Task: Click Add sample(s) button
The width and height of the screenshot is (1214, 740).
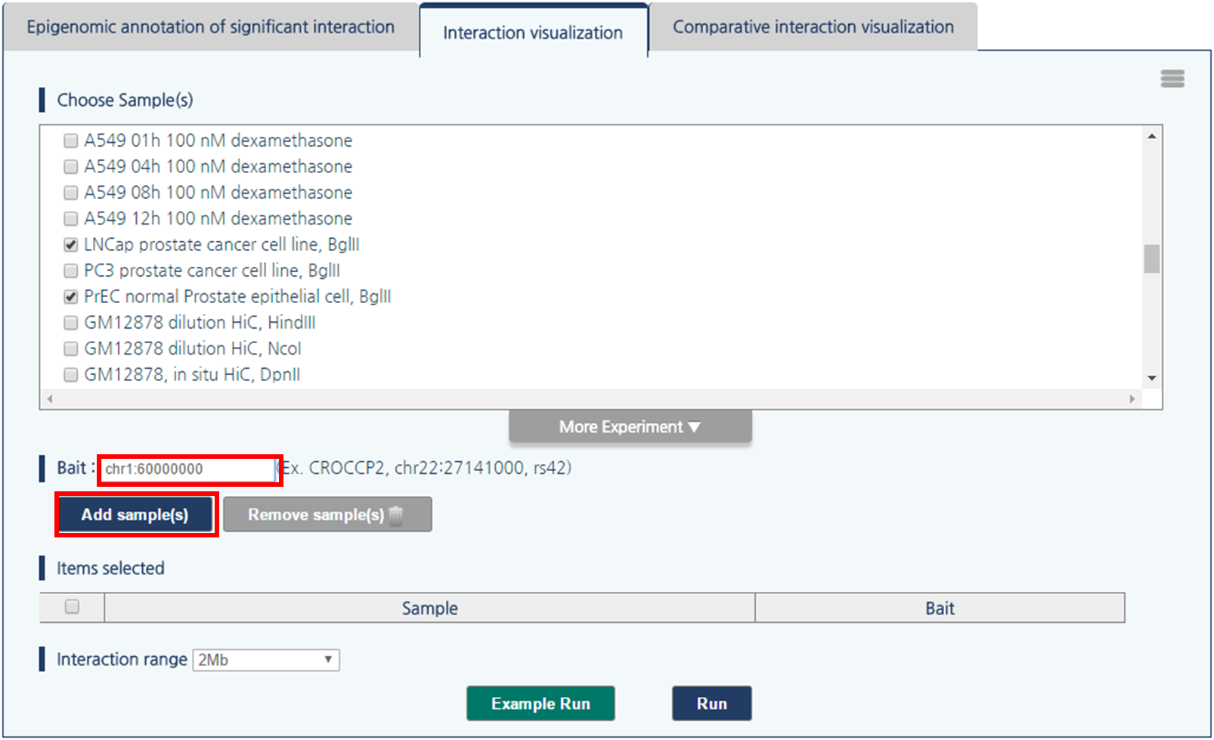Action: click(x=135, y=515)
